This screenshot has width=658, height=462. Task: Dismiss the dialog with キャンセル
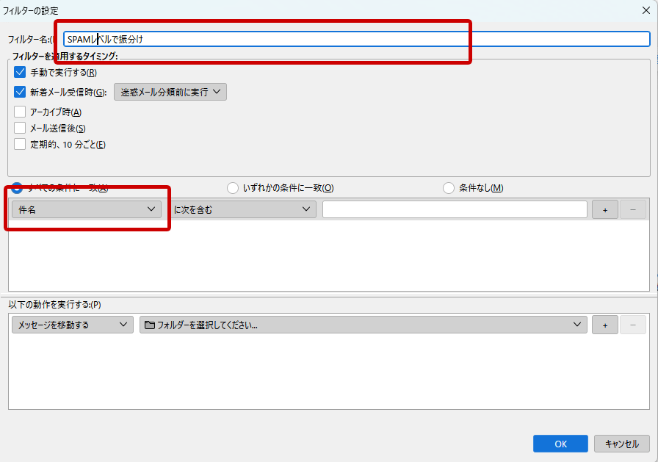[x=621, y=443]
